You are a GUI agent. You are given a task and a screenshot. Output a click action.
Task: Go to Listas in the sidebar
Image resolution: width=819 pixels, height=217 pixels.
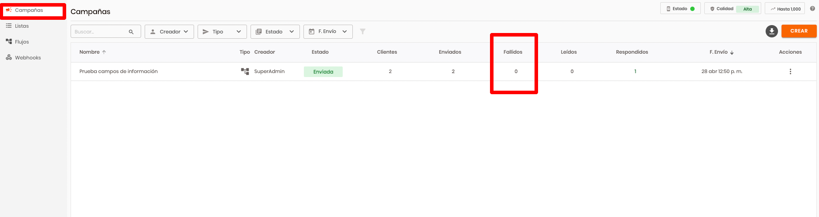pyautogui.click(x=22, y=26)
